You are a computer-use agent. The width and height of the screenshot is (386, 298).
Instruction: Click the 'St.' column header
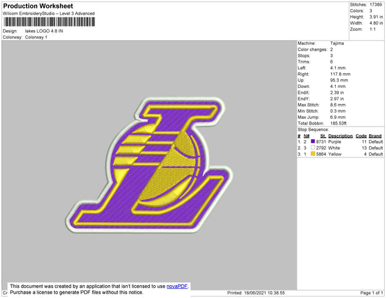click(323, 136)
